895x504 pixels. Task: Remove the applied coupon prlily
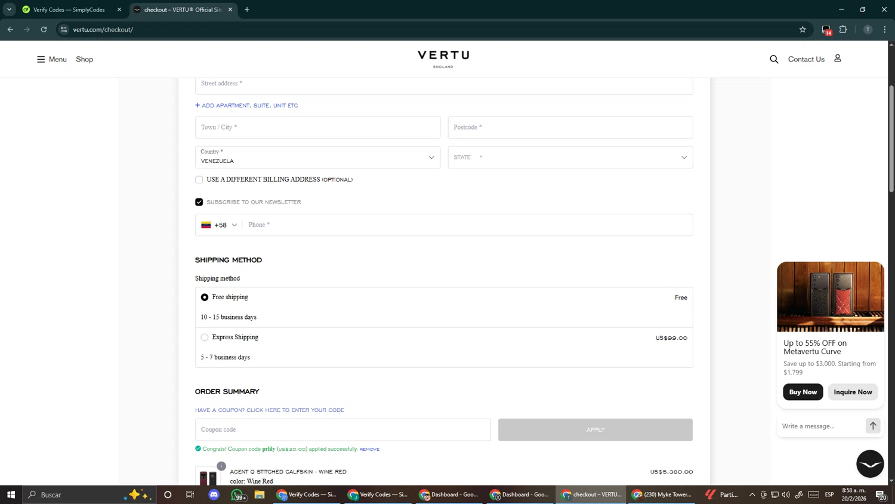click(369, 449)
